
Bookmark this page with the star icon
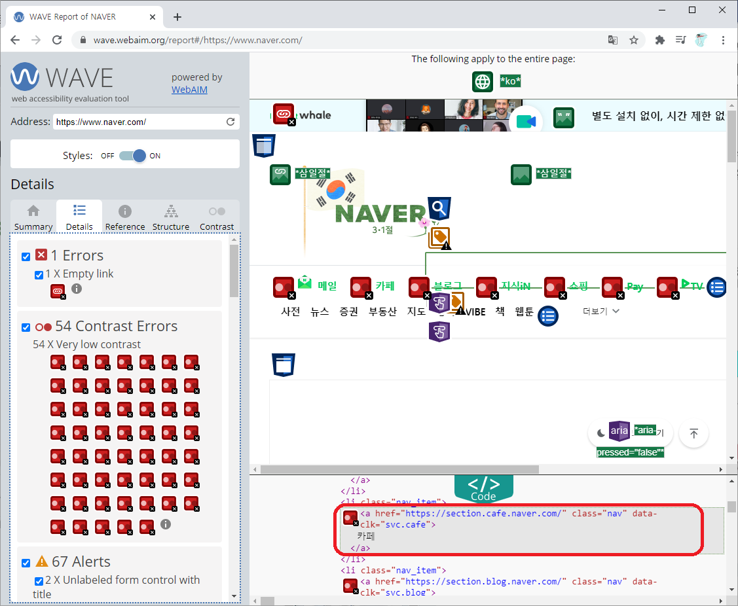tap(634, 40)
